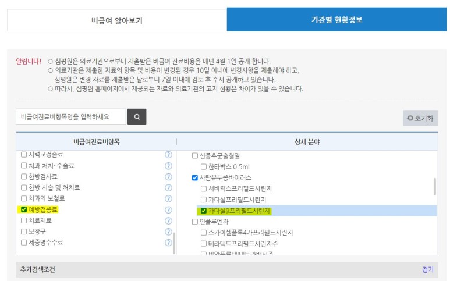Click the 비급여진료비항목 list scrollbar
Screen dimensions: 450x281
tap(174, 243)
